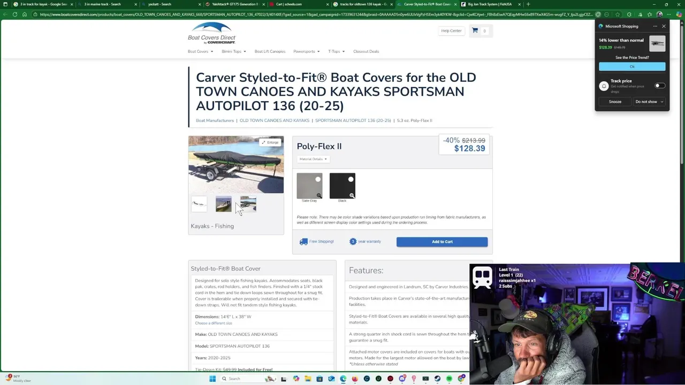
Task: Open the Material Details dropdown
Action: tap(313, 159)
